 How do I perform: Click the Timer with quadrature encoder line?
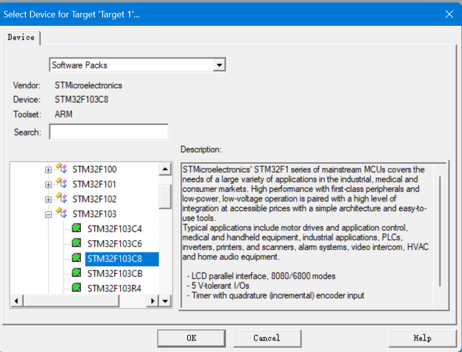(x=276, y=295)
